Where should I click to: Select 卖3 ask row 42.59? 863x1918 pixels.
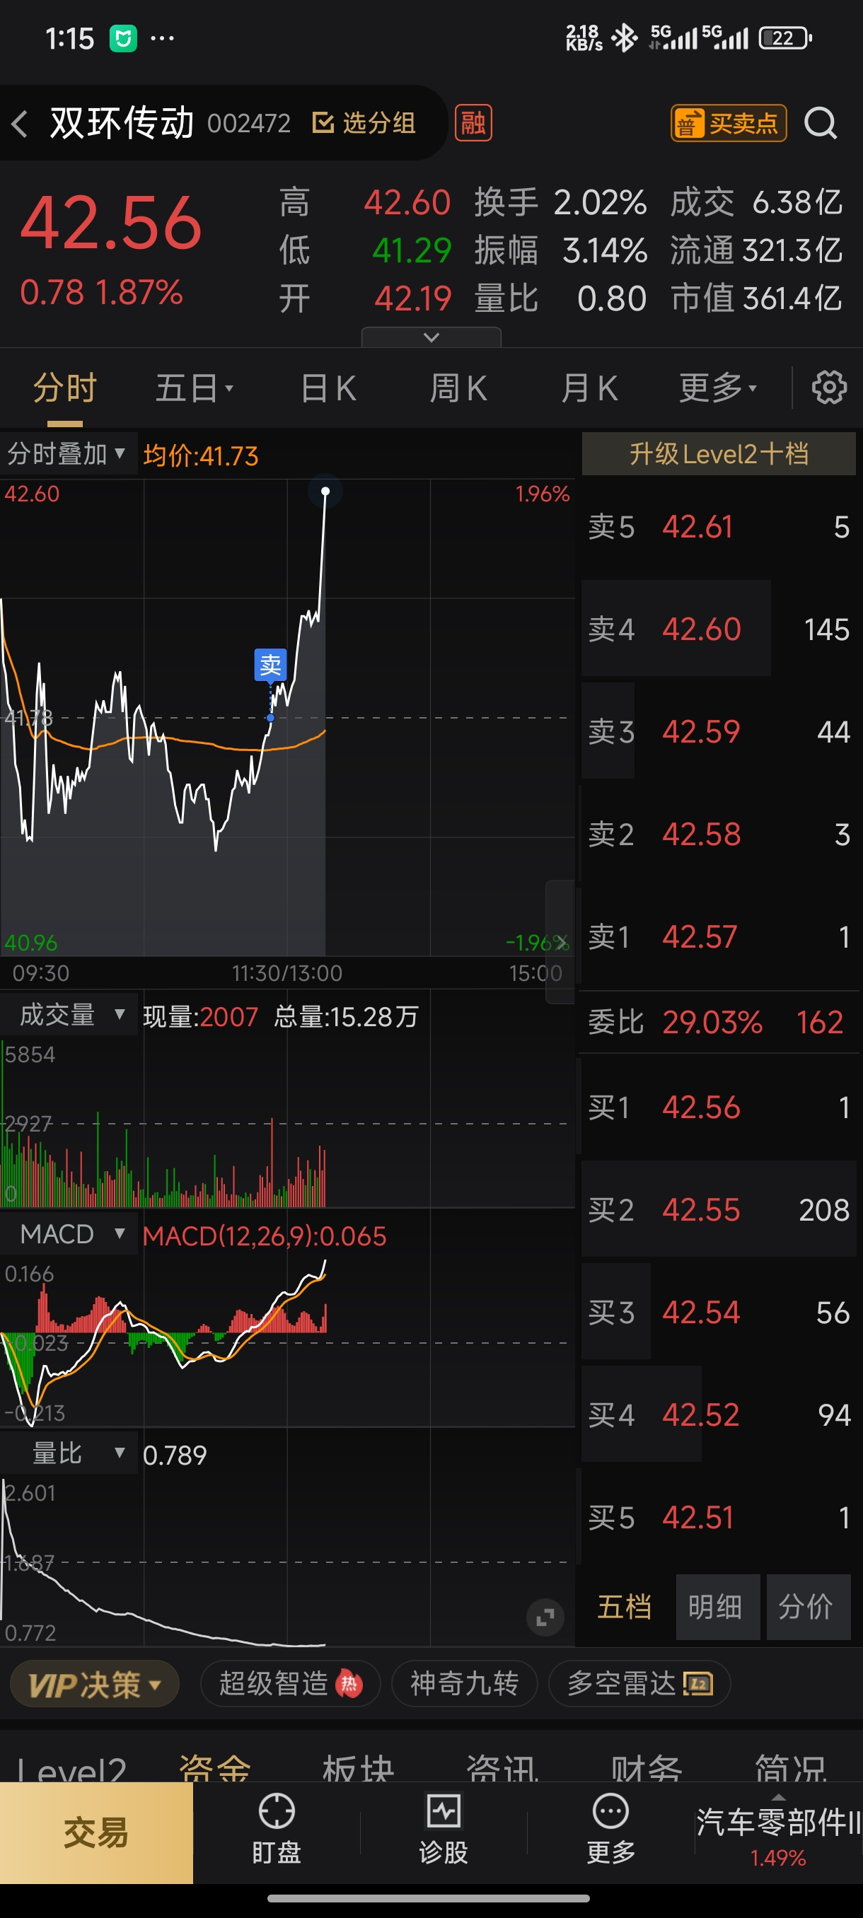719,731
